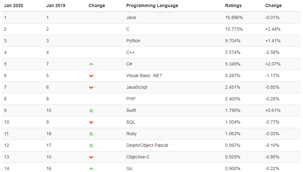
Task: Click red down arrow in Objective-C row
Action: (x=91, y=157)
